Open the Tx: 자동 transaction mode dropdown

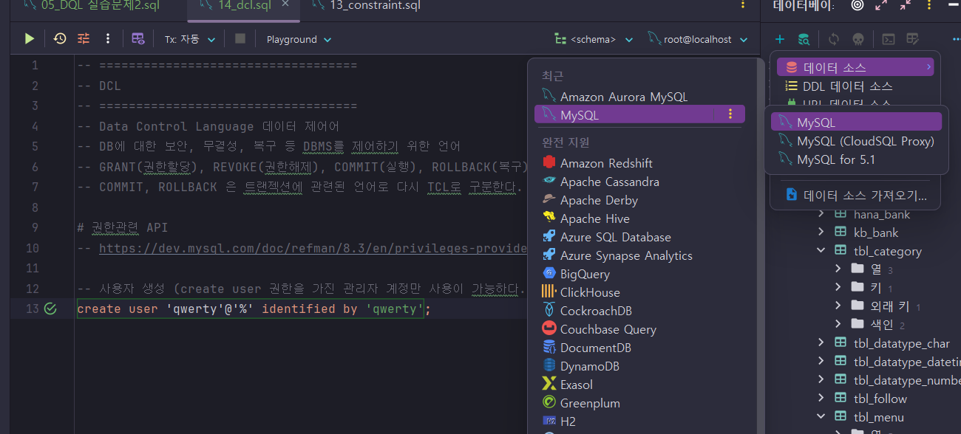coord(190,39)
